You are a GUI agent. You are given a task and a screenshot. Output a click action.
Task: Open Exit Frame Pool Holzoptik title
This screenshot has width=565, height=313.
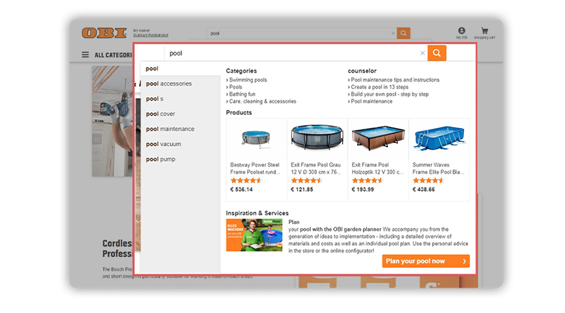click(378, 169)
